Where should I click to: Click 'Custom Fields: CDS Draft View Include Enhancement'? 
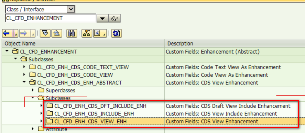228,106
